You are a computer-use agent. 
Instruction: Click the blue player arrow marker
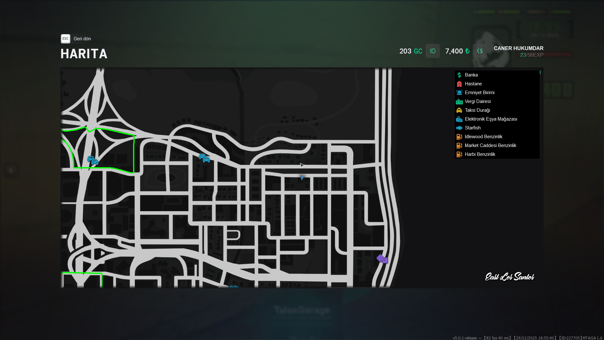pos(302,177)
